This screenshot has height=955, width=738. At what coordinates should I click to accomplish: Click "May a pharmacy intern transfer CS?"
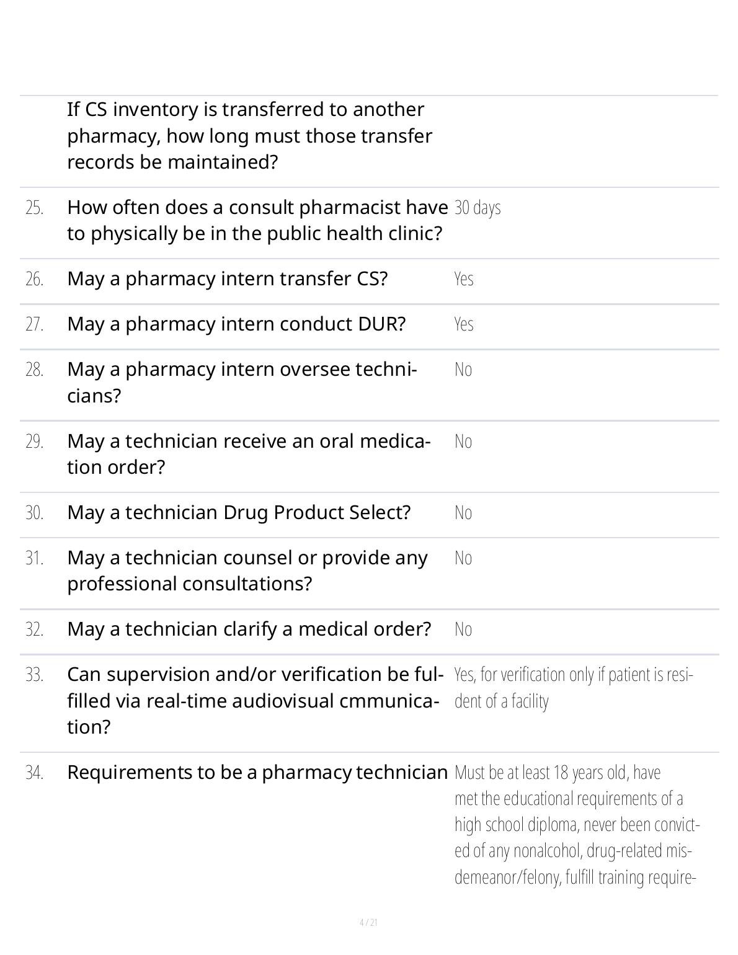pyautogui.click(x=227, y=279)
